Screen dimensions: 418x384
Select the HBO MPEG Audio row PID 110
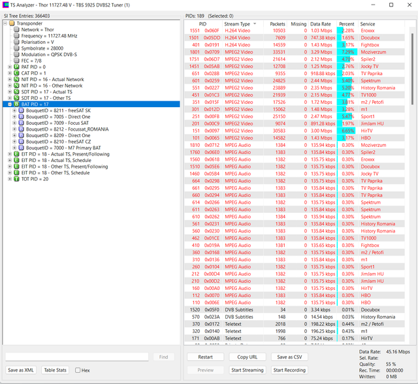pos(295,302)
